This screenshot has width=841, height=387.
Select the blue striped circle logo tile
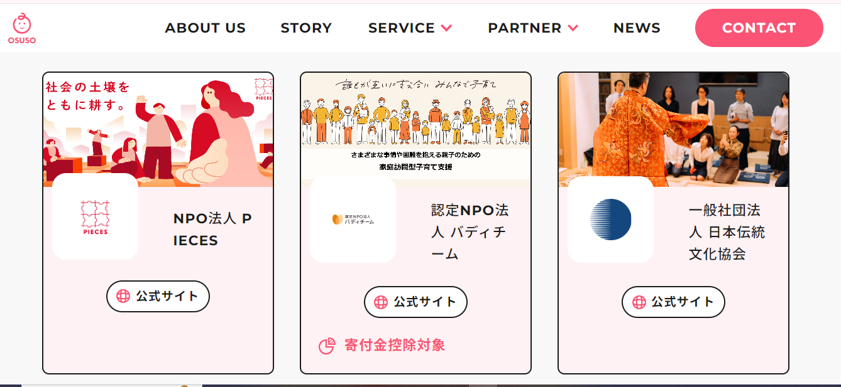click(x=610, y=220)
